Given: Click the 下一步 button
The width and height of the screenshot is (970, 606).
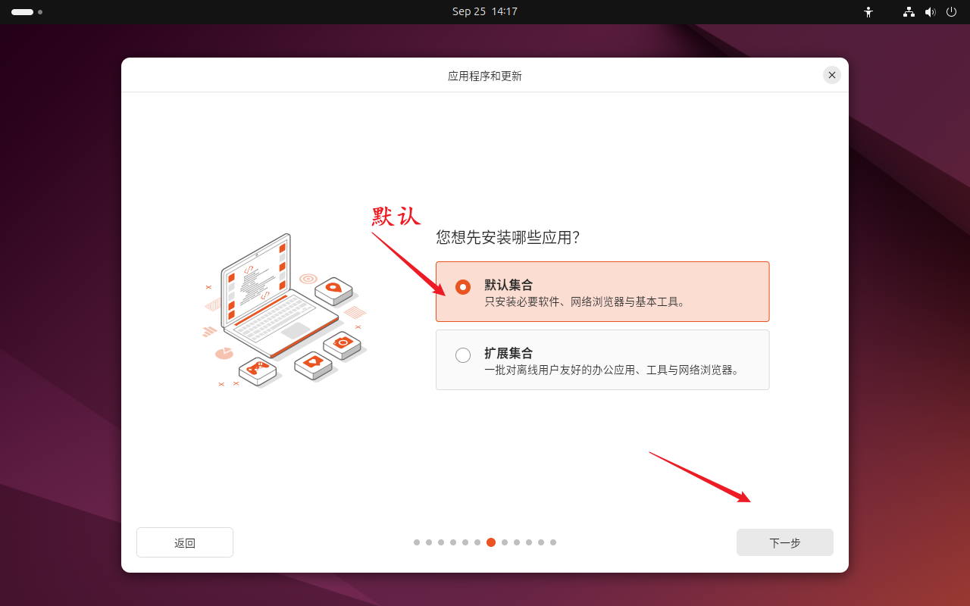Looking at the screenshot, I should pos(785,542).
